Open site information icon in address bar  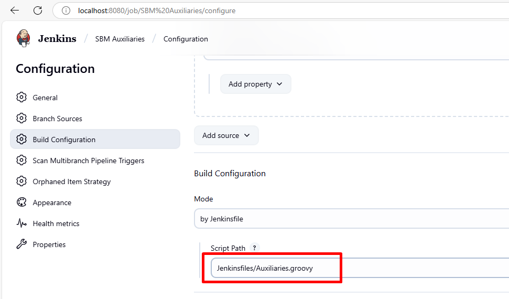coord(66,10)
